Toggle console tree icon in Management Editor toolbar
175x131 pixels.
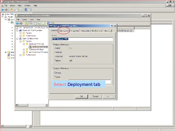(30, 23)
